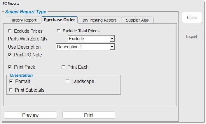Click the Description 1 combo box text
The image size is (206, 124).
point(82,47)
